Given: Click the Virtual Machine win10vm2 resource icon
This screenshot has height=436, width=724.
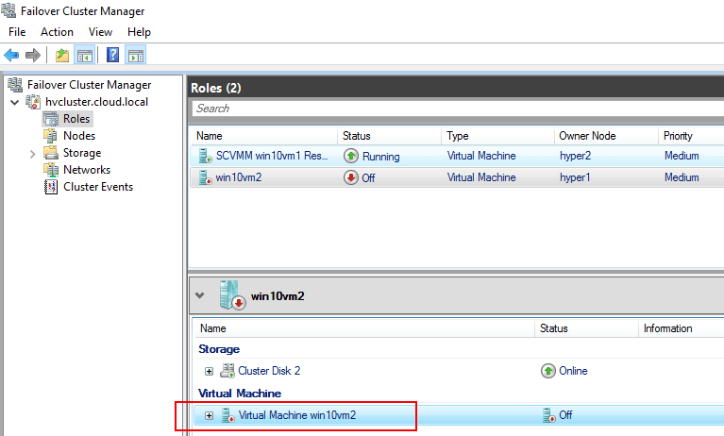Looking at the screenshot, I should click(x=228, y=414).
